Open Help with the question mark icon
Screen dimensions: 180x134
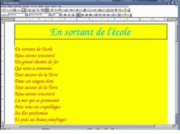pos(125,10)
